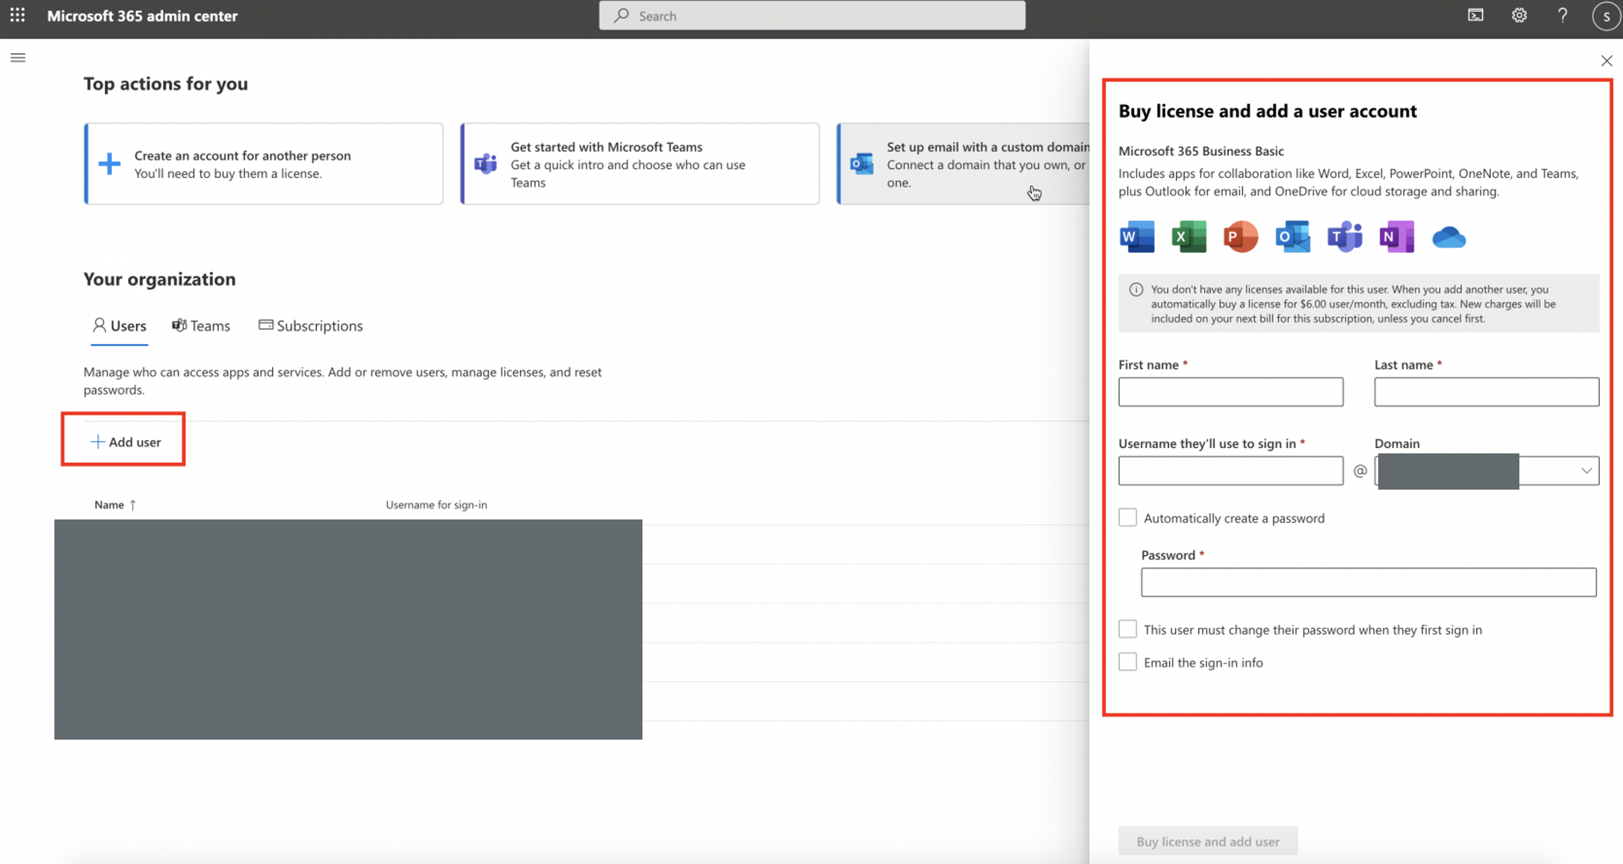Toggle This user must change their password
This screenshot has width=1623, height=864.
point(1127,629)
